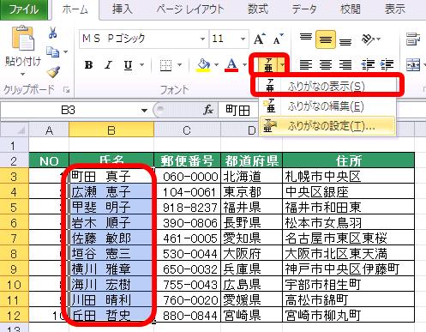This screenshot has height=332, width=426.
Task: Click the Cut scissors icon
Action: click(52, 33)
